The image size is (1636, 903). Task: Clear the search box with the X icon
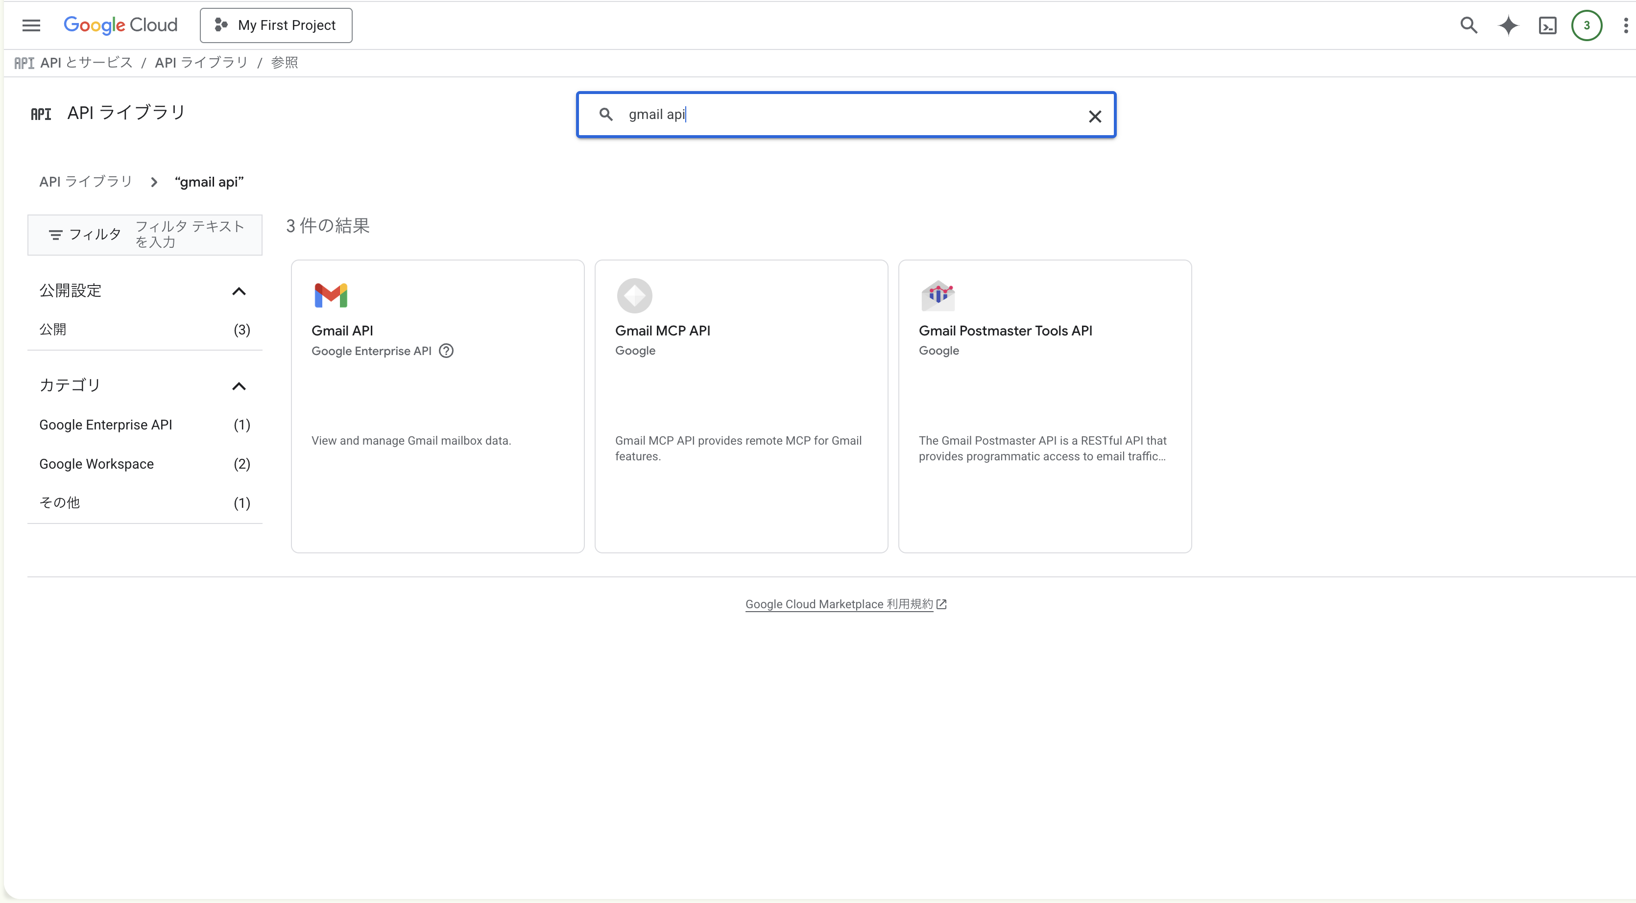pyautogui.click(x=1094, y=116)
